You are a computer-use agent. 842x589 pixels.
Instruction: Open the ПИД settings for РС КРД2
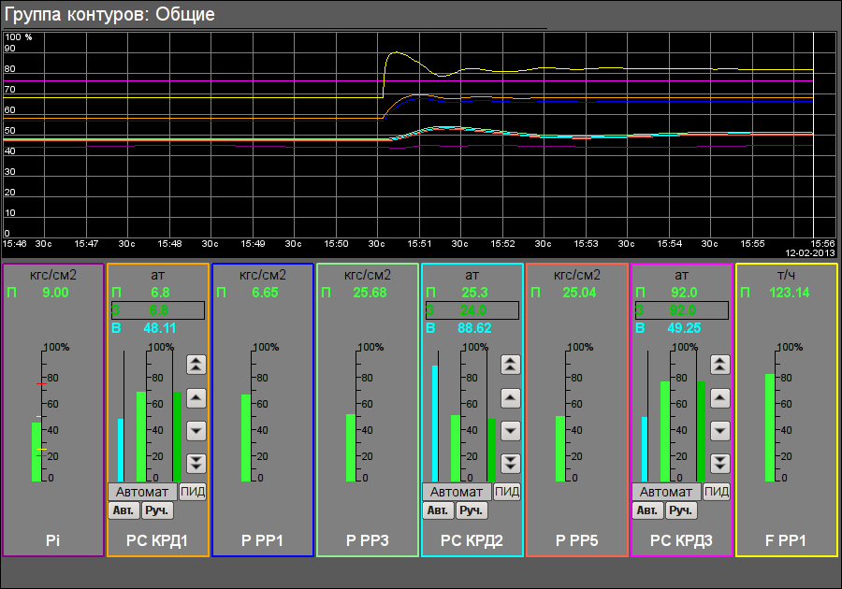point(506,492)
